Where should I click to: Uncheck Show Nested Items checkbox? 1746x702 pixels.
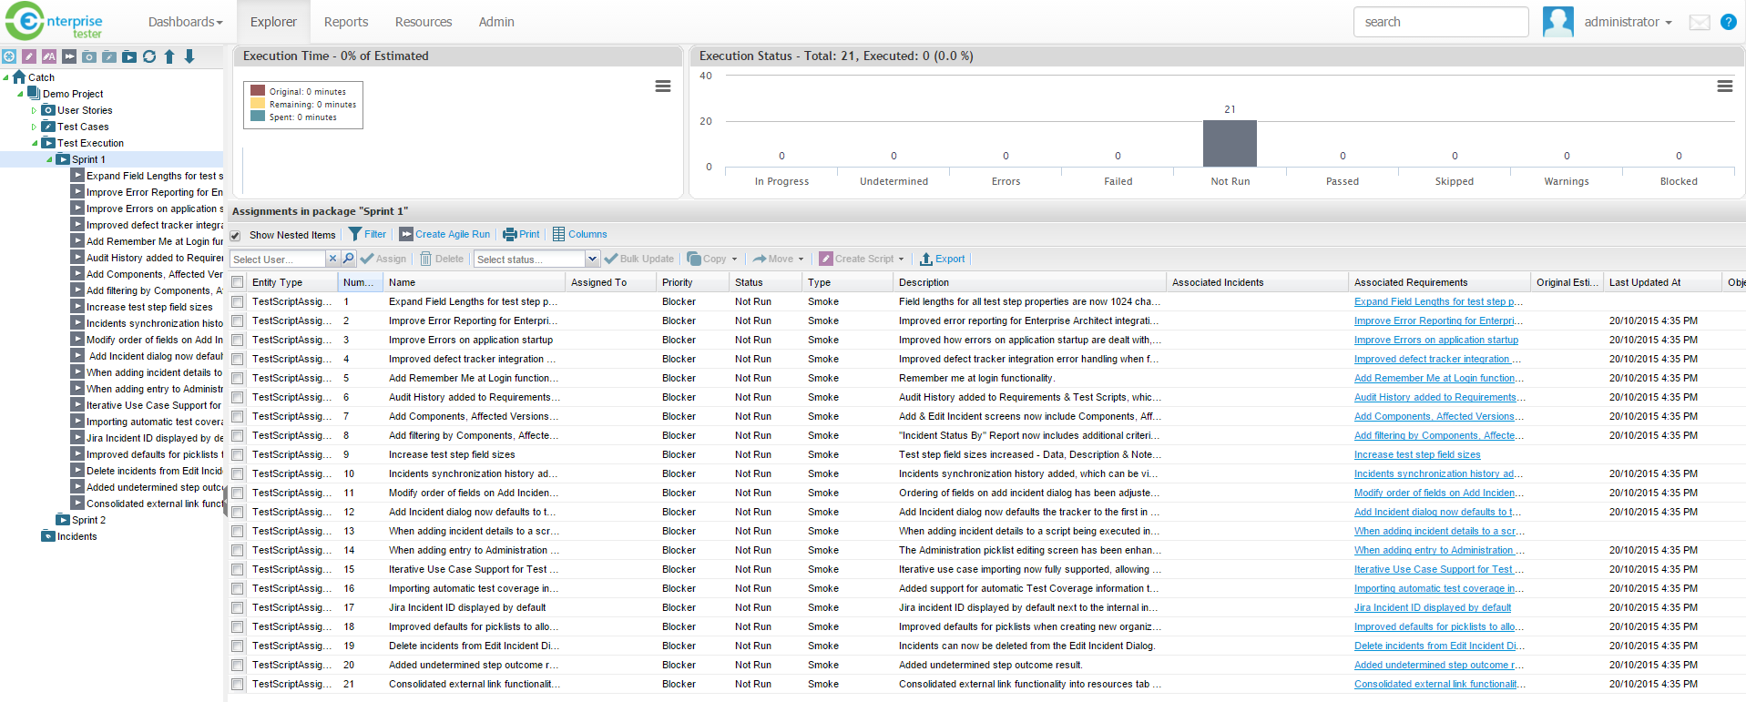pos(236,235)
